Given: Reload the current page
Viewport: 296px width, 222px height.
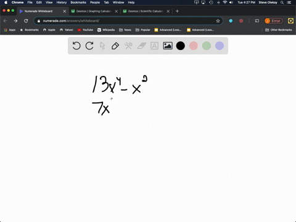Looking at the screenshot, I should (26, 21).
